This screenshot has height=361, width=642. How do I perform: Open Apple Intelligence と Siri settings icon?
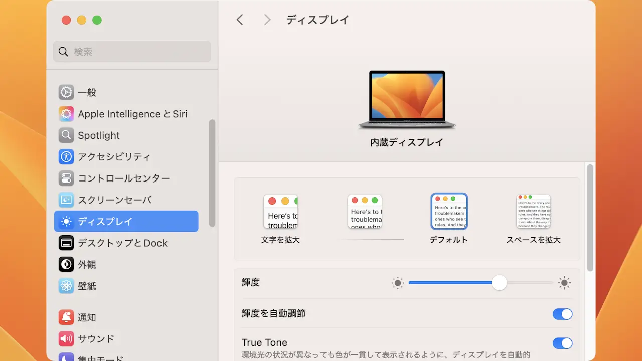tap(66, 114)
